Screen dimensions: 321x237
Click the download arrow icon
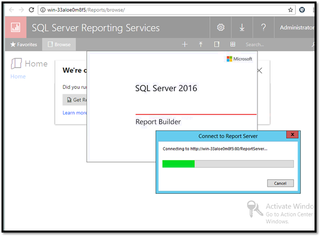242,28
